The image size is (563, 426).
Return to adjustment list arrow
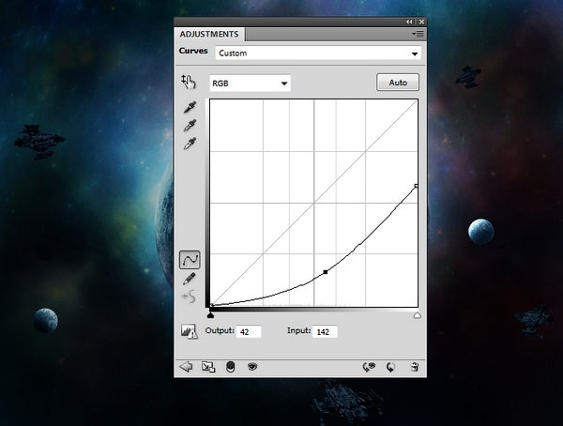(186, 367)
